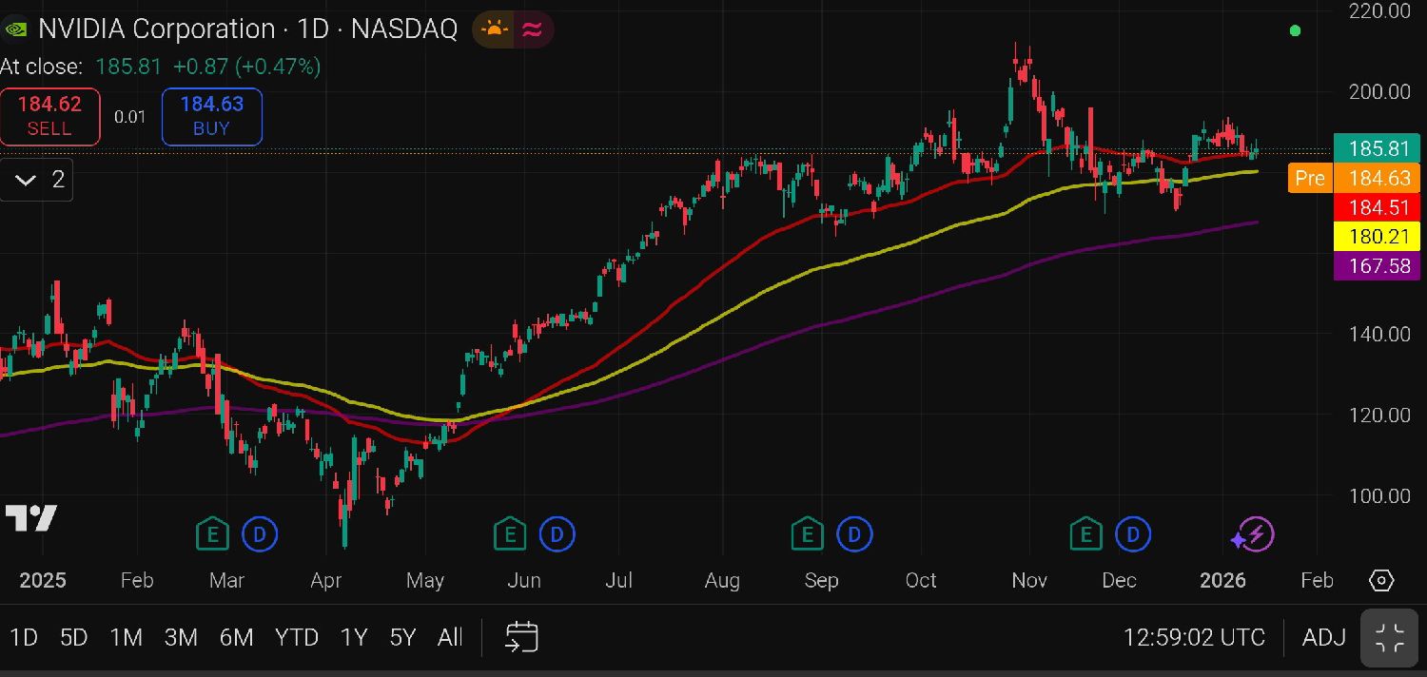Image resolution: width=1427 pixels, height=677 pixels.
Task: Select the YTD time range
Action: pyautogui.click(x=296, y=637)
